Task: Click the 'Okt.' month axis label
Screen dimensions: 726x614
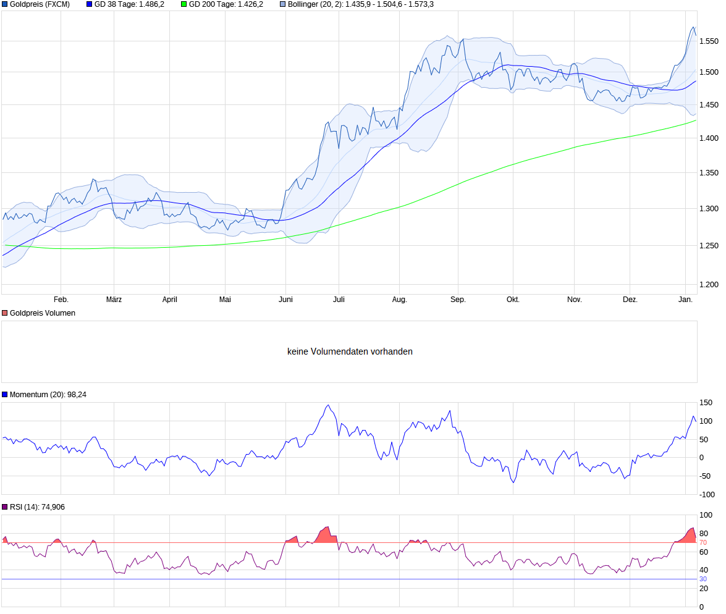Action: [x=513, y=300]
